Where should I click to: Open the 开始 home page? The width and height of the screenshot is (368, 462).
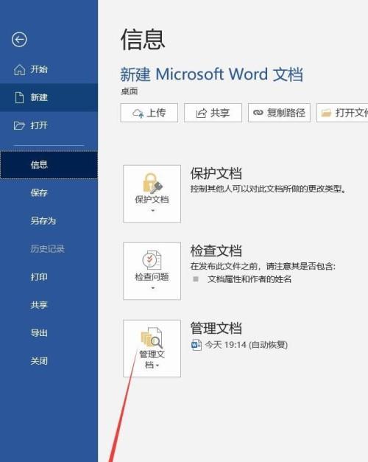[x=49, y=69]
